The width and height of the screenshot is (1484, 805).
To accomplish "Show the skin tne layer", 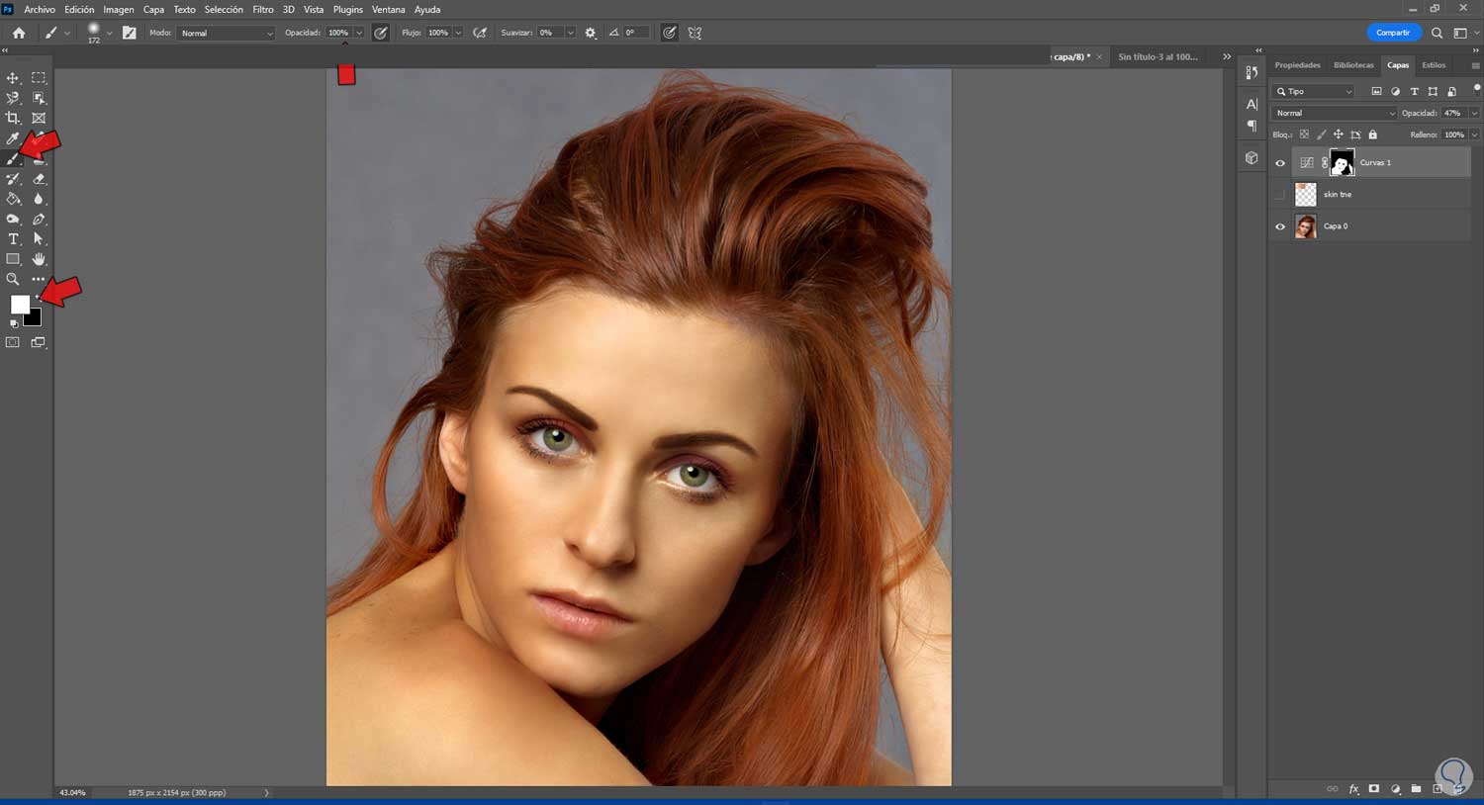I will (1280, 195).
